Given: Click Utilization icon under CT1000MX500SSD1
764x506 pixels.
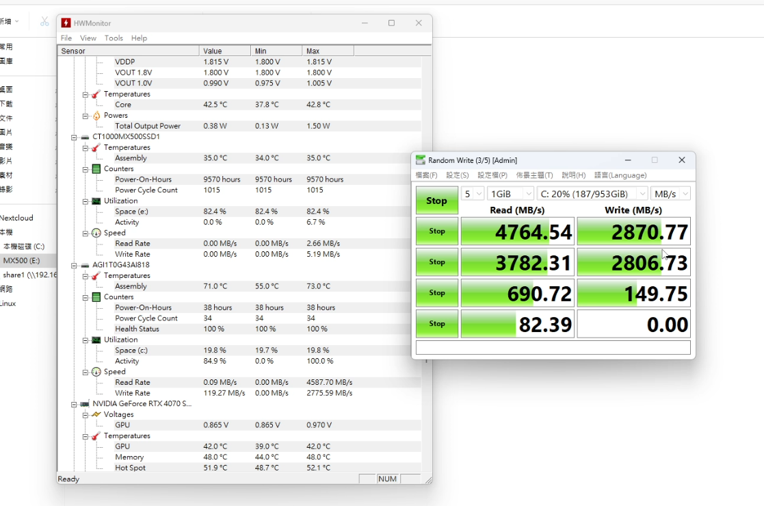Looking at the screenshot, I should [x=96, y=201].
